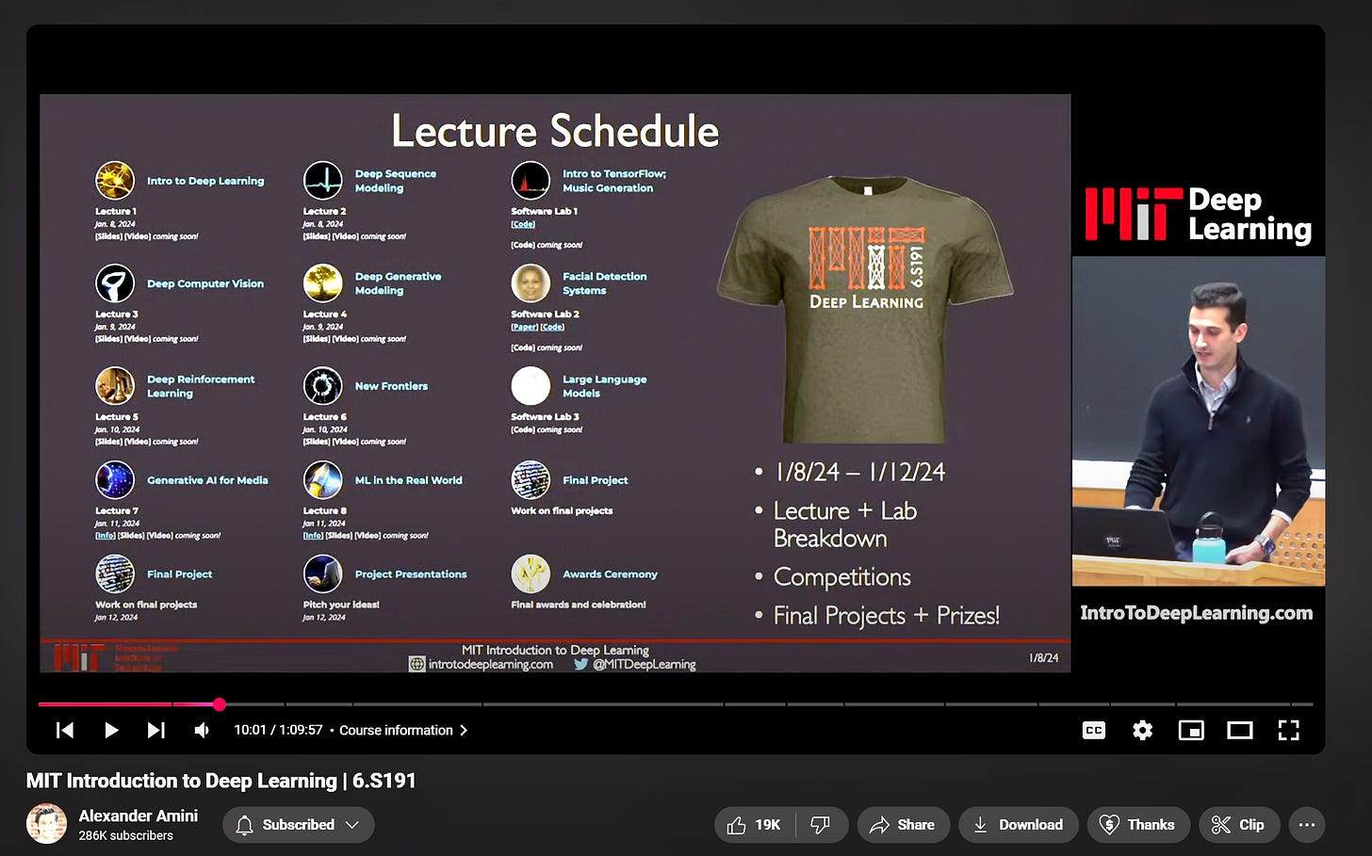Open Alexander Amini's channel avatar
1372x856 pixels.
pos(46,824)
